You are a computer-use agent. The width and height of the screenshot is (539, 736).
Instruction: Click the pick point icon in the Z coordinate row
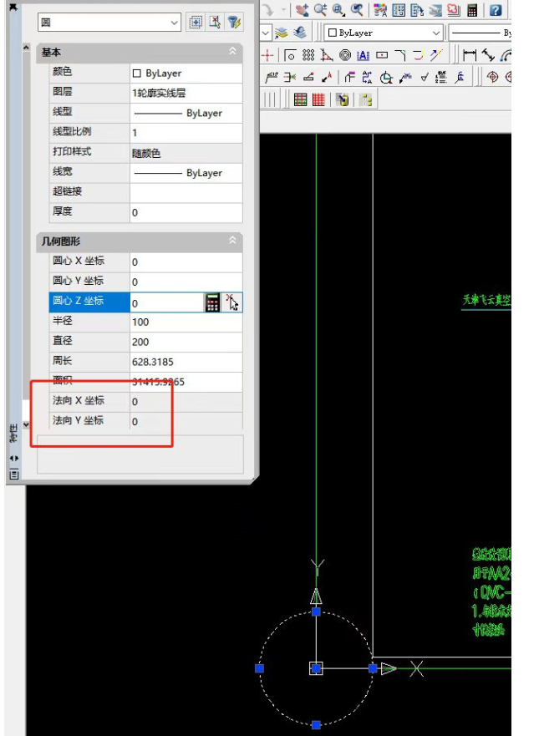(232, 302)
